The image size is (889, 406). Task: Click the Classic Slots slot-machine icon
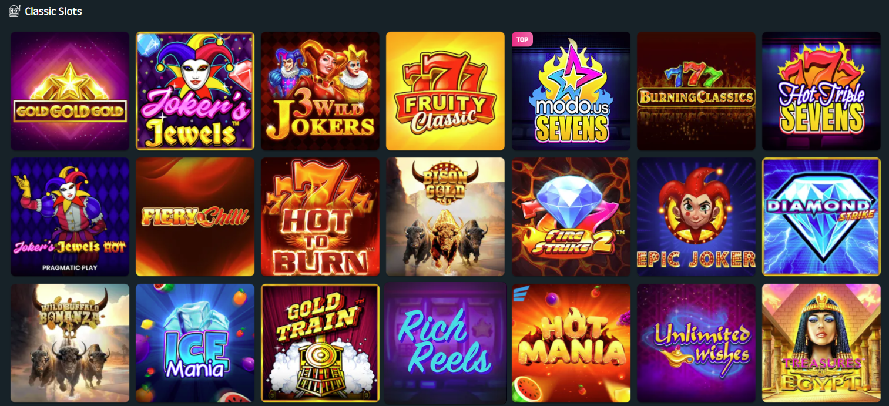15,11
